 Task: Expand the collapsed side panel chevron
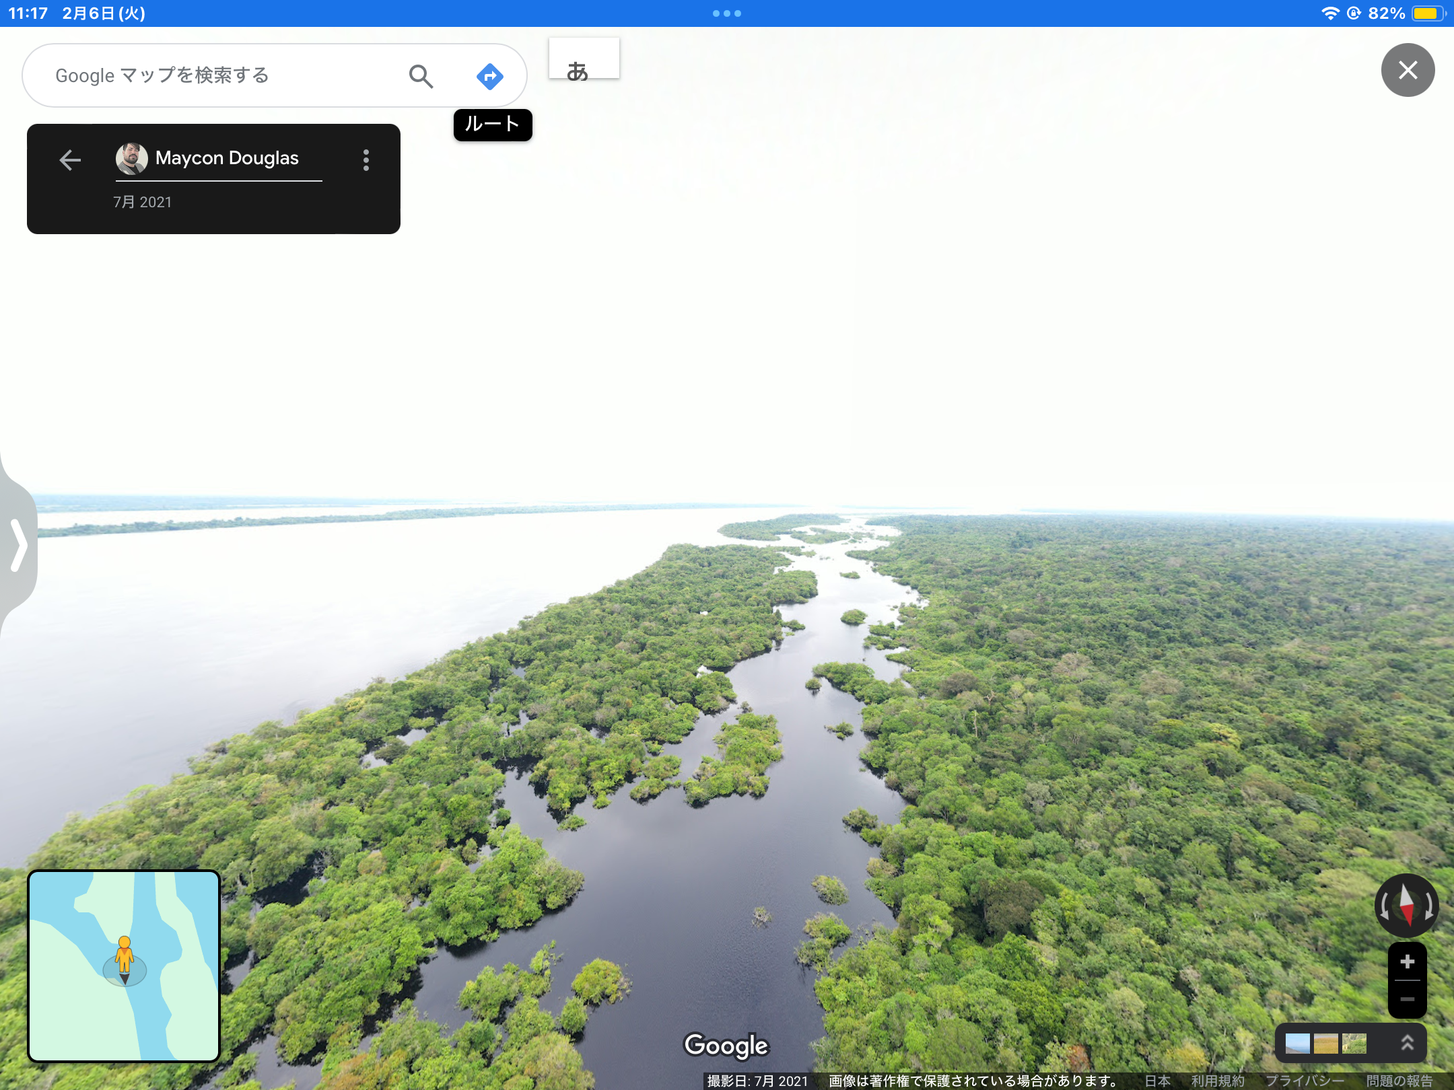click(x=19, y=544)
